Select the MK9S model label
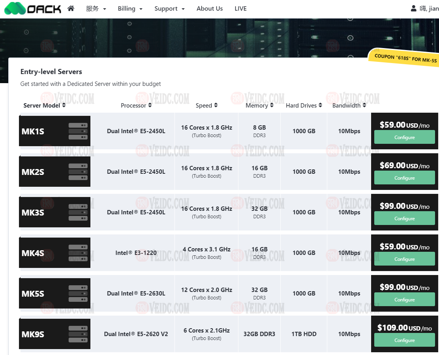The image size is (439, 355). point(33,334)
